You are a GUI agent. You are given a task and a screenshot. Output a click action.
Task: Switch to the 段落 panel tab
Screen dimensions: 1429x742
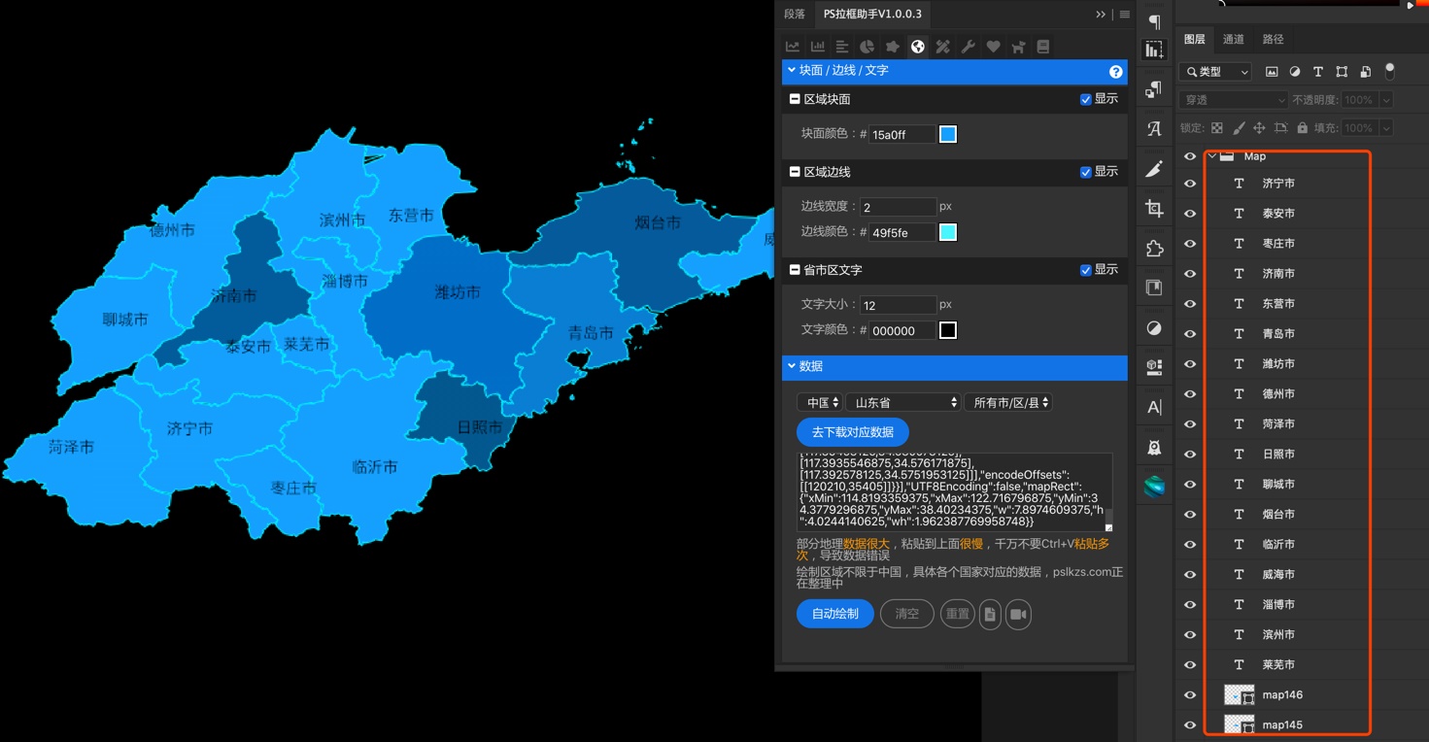pos(795,15)
